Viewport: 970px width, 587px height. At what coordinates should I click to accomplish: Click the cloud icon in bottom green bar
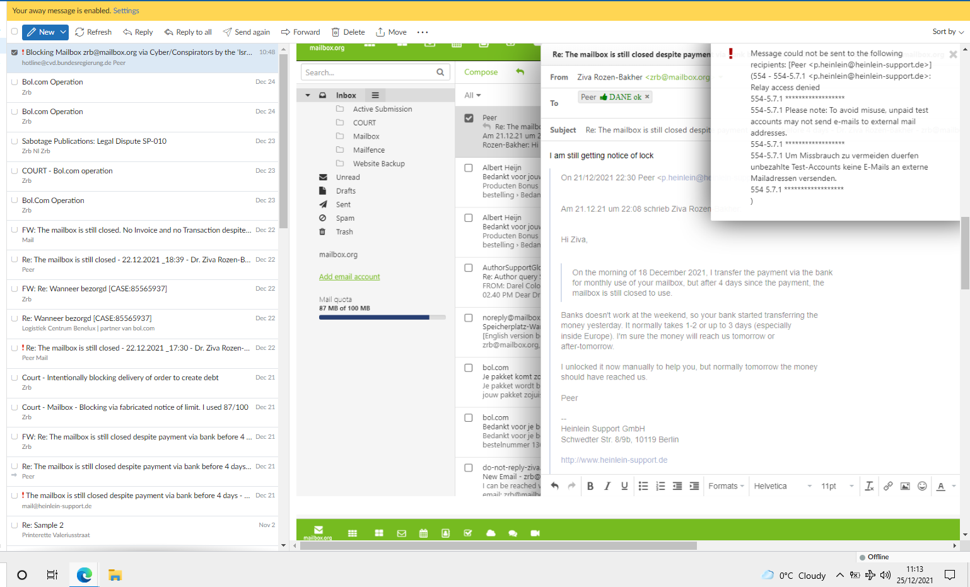[491, 533]
